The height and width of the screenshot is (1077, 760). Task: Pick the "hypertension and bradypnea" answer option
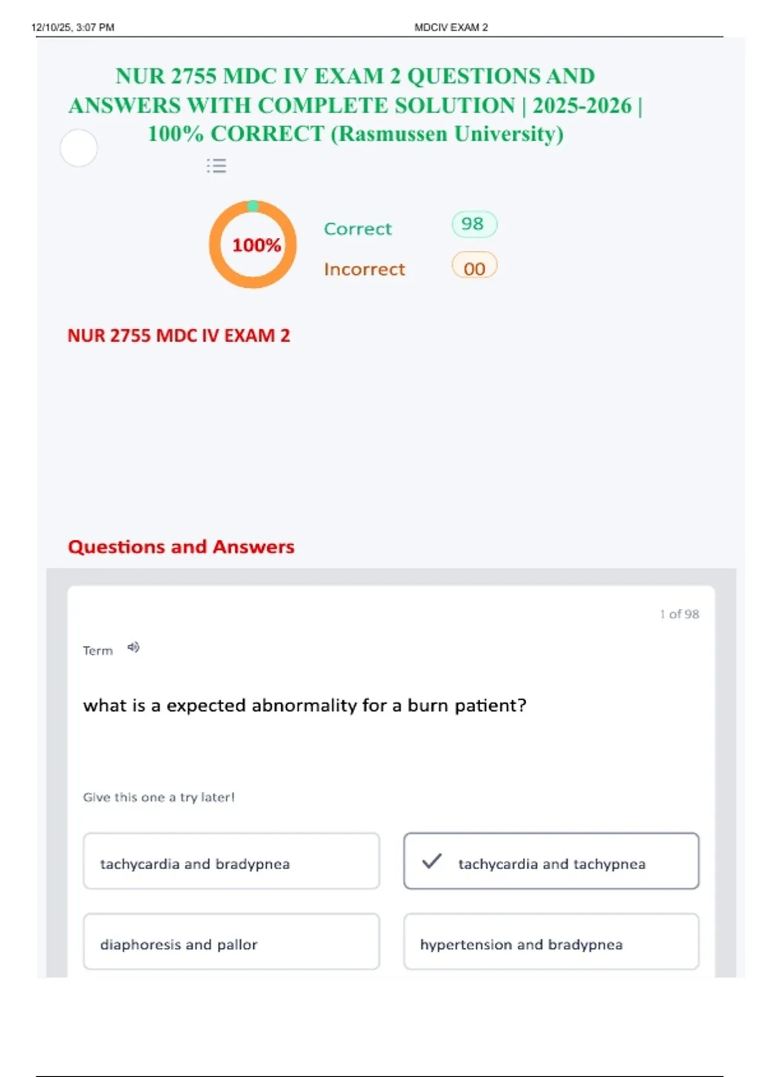(x=551, y=942)
